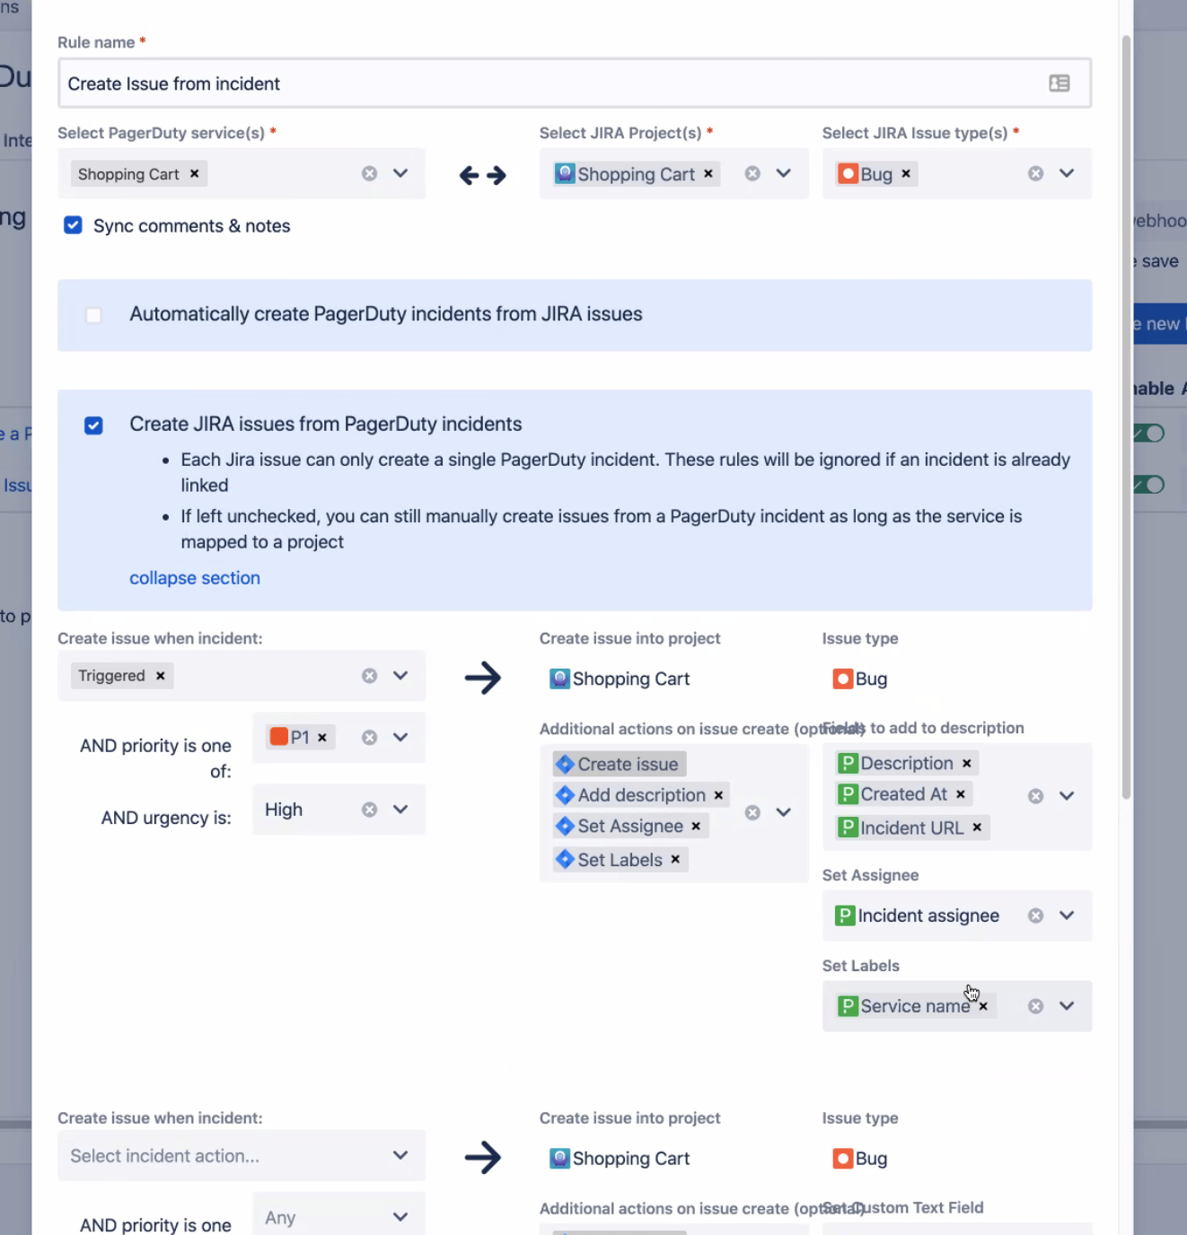Remove the Add description action

click(x=718, y=795)
